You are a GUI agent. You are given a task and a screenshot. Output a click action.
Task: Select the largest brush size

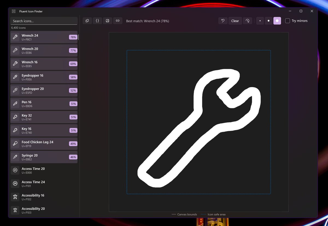pyautogui.click(x=277, y=21)
